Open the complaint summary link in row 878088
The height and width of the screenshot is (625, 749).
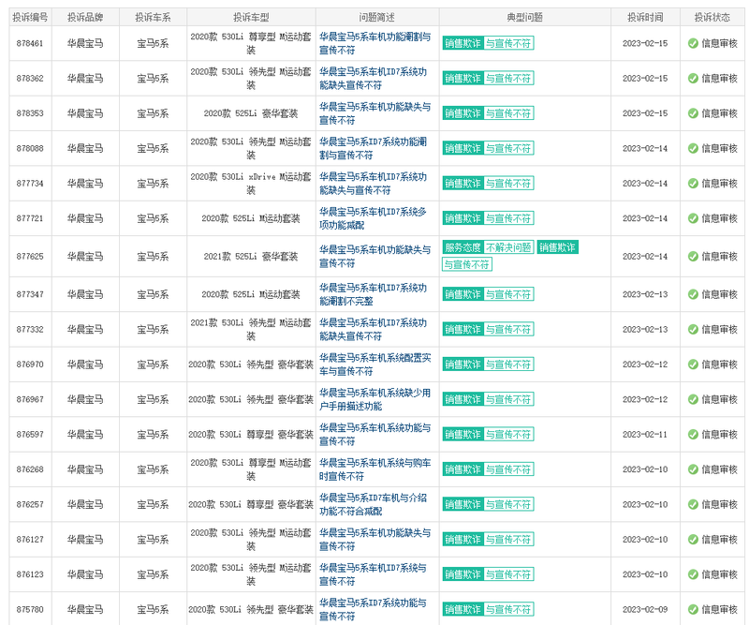[x=373, y=149]
